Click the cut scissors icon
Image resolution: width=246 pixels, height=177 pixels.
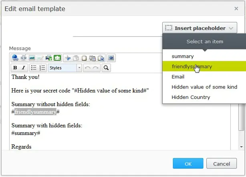[x=68, y=58]
